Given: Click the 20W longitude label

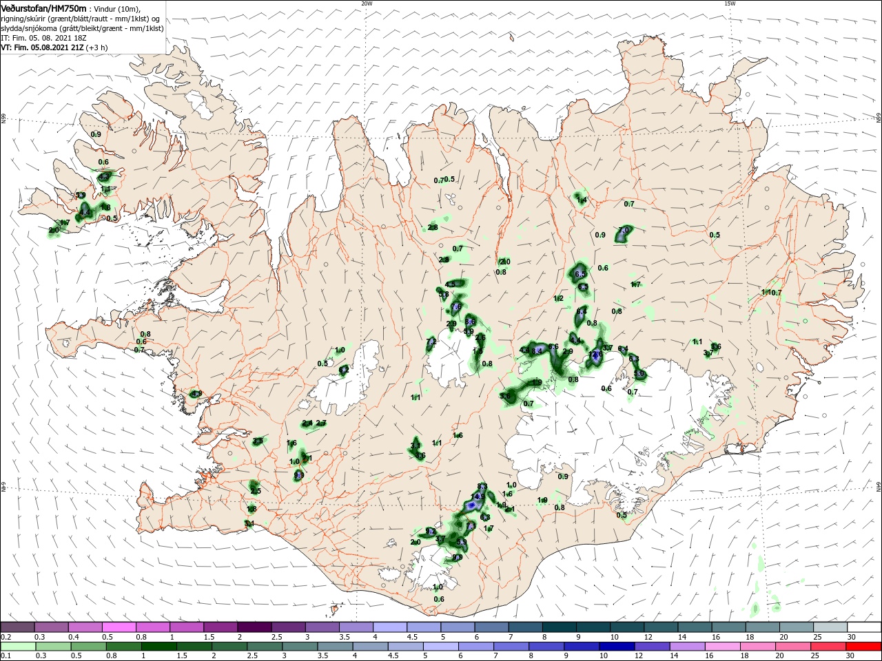Looking at the screenshot, I should tap(367, 3).
